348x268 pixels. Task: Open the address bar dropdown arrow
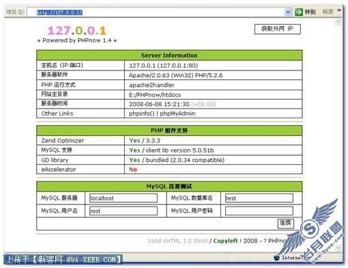288,12
